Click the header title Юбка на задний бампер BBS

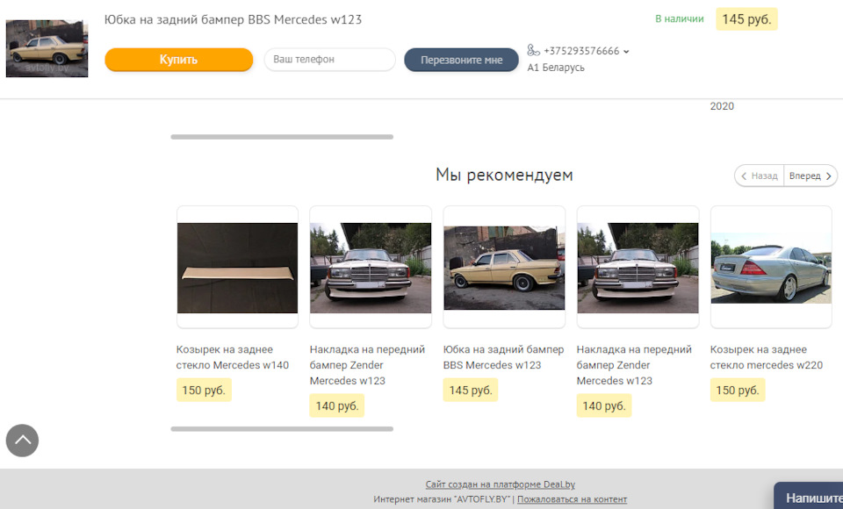coord(233,19)
